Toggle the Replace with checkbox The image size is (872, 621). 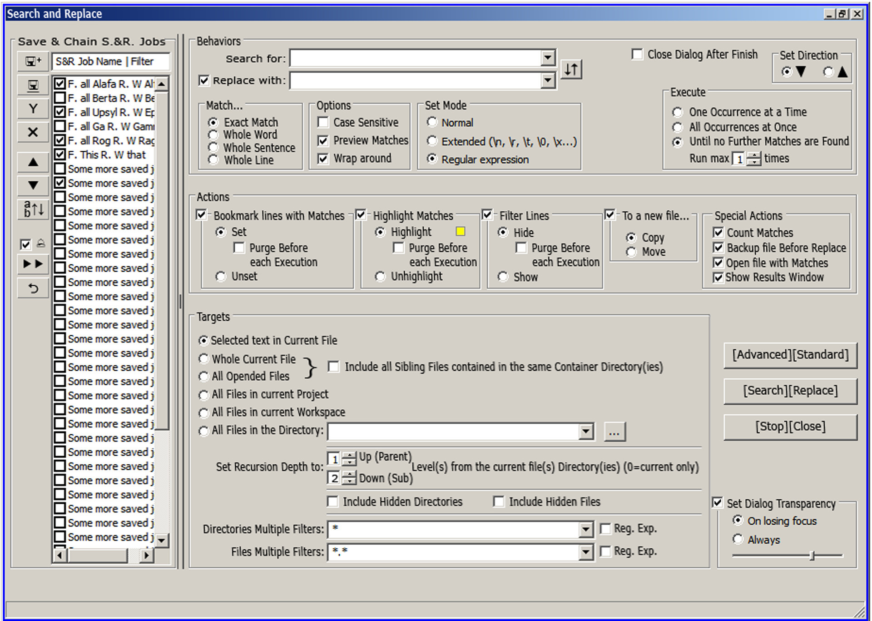(204, 81)
